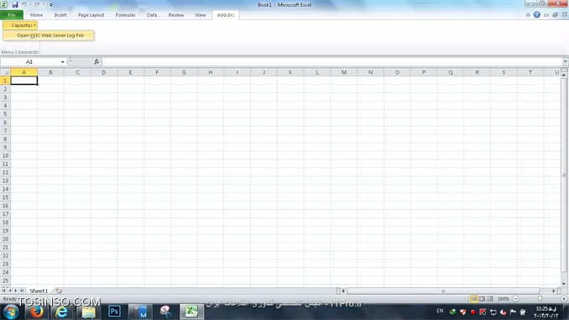This screenshot has height=320, width=569.
Task: Select the Sheet1 worksheet tab
Action: (39, 291)
